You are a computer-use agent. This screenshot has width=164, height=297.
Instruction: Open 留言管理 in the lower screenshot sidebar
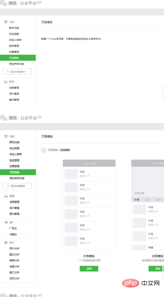14,160
